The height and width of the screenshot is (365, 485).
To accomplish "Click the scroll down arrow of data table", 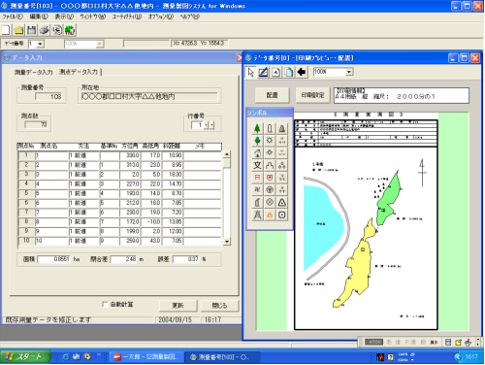I will [x=227, y=242].
